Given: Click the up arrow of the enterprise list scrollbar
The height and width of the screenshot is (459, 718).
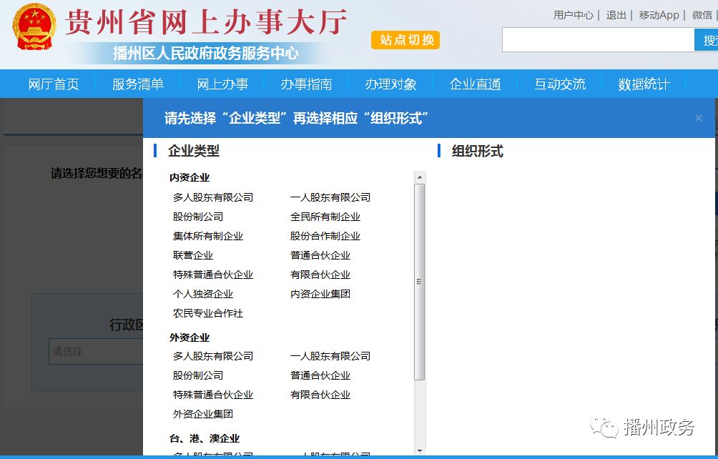Looking at the screenshot, I should click(x=420, y=177).
